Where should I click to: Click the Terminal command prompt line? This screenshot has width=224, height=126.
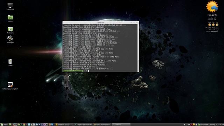(x=76, y=71)
